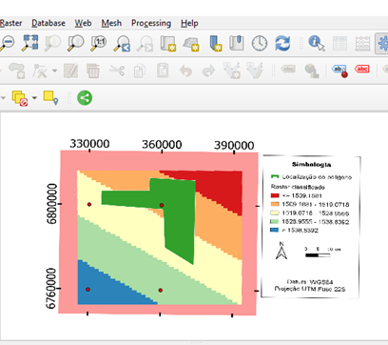Open a New Map View
388x345 pixels.
168,43
